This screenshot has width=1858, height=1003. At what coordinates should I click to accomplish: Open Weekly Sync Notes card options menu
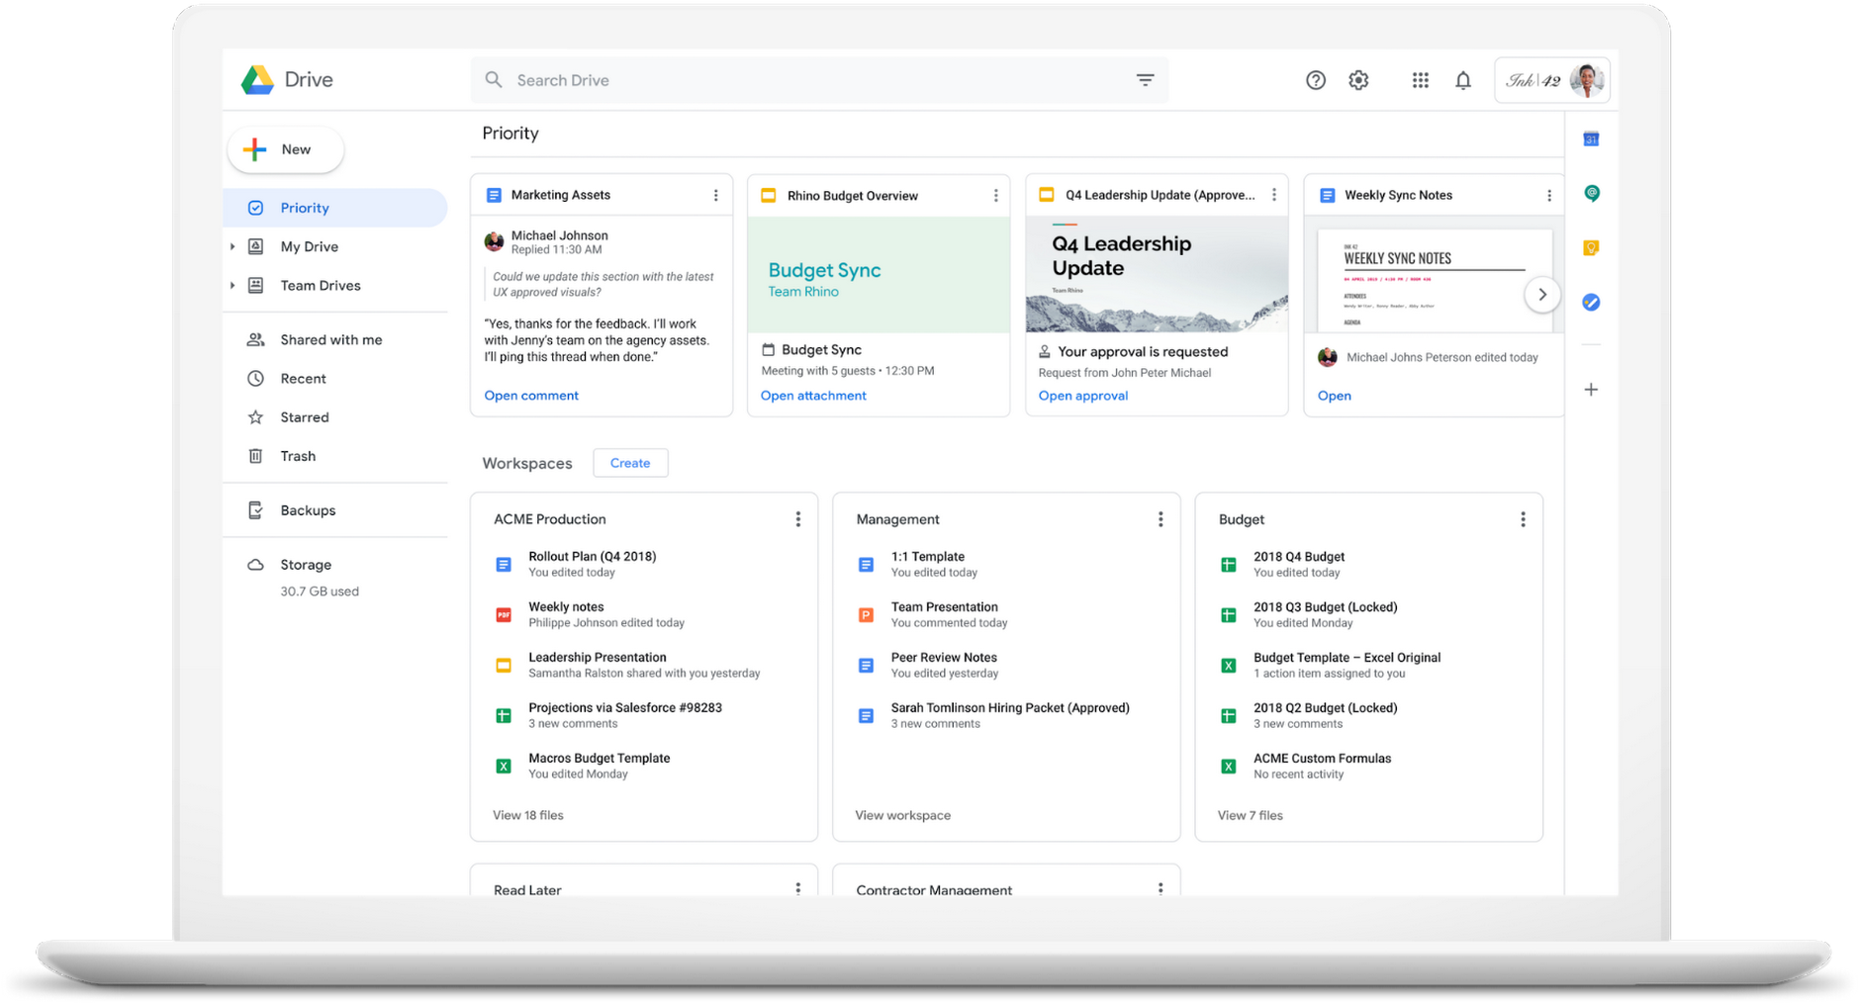(1548, 196)
